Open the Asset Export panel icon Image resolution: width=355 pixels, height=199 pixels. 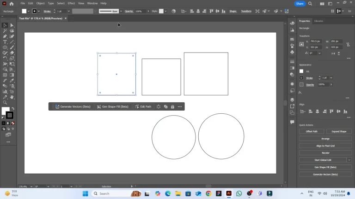[x=292, y=106]
